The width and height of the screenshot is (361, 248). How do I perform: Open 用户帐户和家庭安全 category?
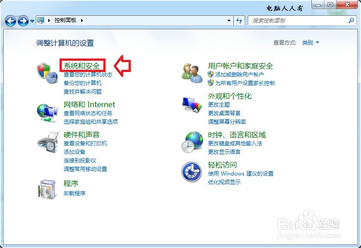click(241, 66)
